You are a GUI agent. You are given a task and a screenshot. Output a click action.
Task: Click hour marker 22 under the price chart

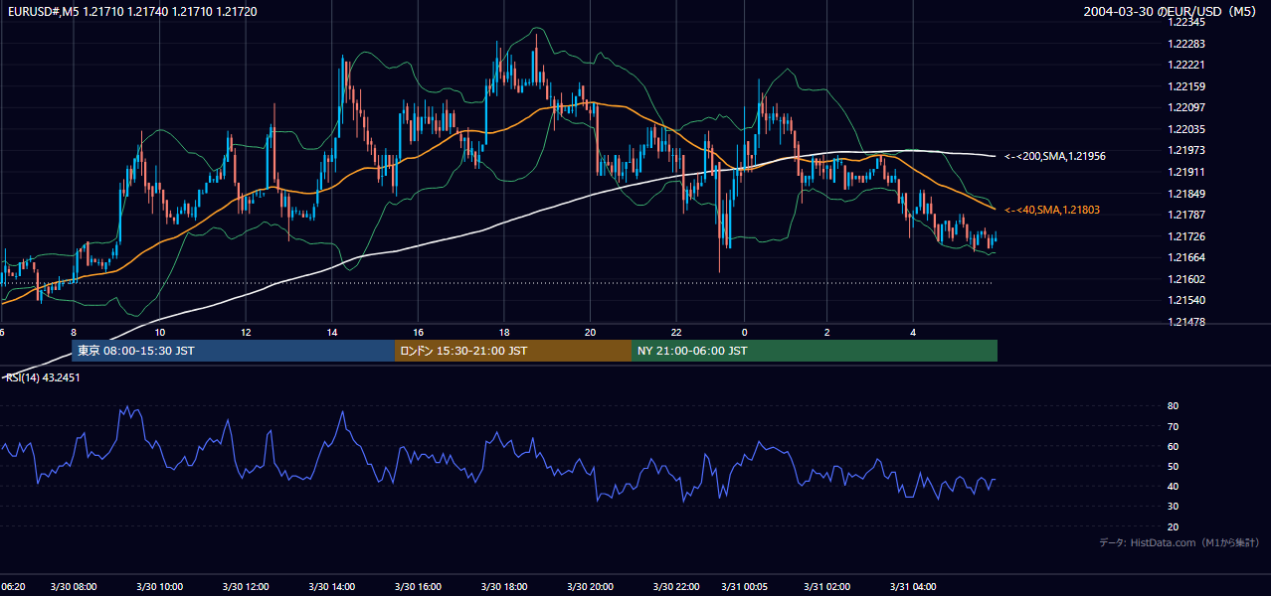676,333
